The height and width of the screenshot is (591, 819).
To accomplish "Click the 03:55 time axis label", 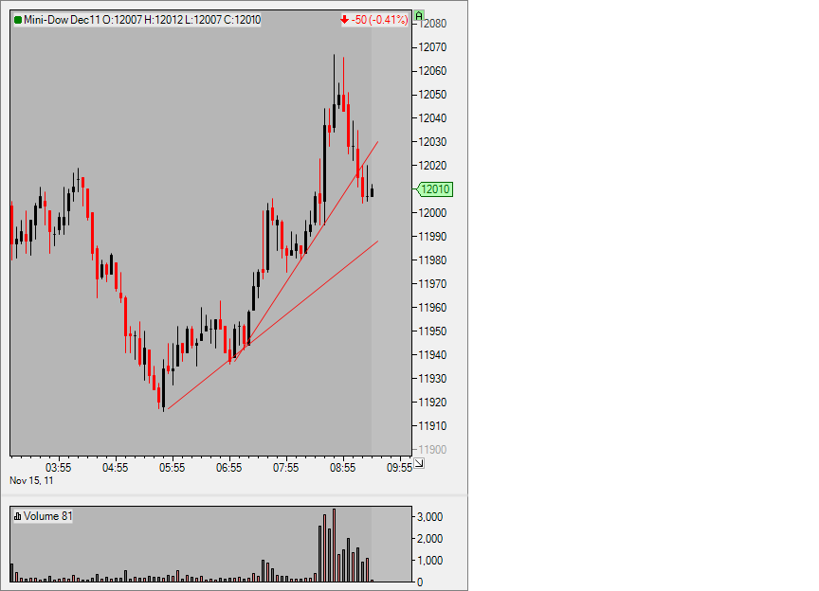I will (x=58, y=468).
